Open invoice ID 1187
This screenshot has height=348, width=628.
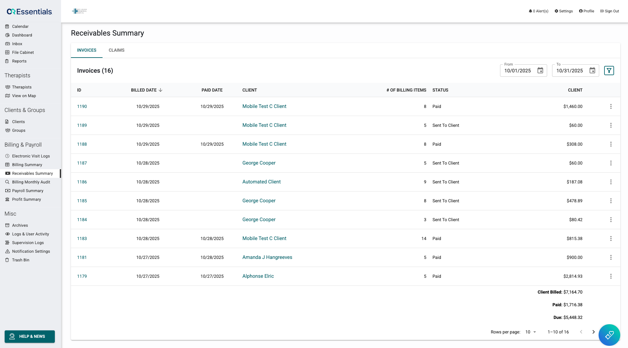coord(82,163)
